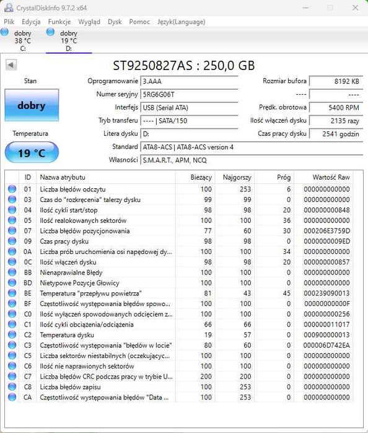
Task: Click status orb of attribute 04 row
Action: 12,210
